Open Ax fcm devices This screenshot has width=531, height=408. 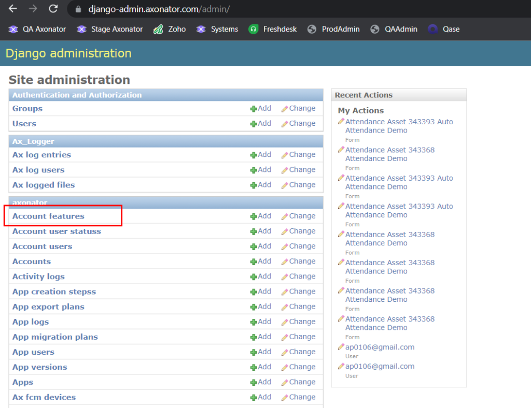pyautogui.click(x=44, y=398)
